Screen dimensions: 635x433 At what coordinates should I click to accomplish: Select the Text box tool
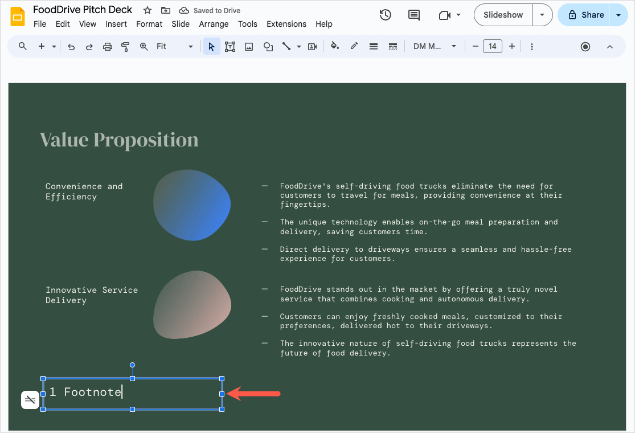point(230,47)
